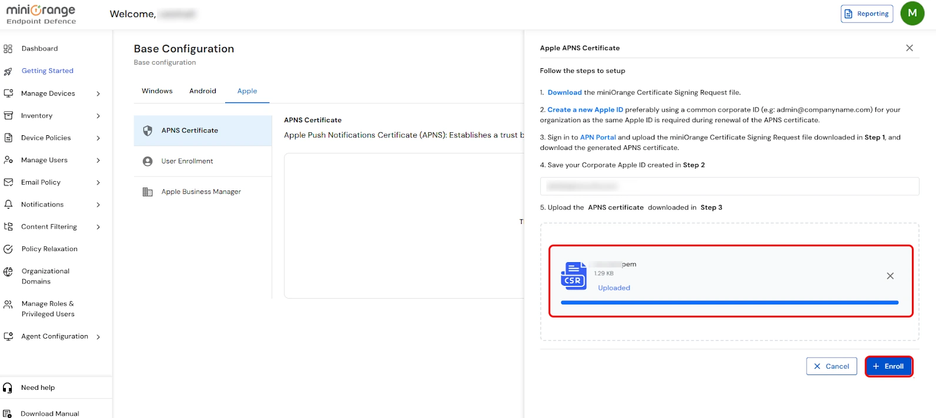The height and width of the screenshot is (418, 936).
Task: Open User Enrollment section
Action: click(x=203, y=161)
